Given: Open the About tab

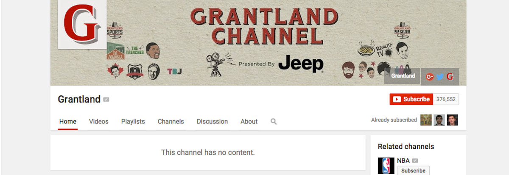Looking at the screenshot, I should click(249, 122).
